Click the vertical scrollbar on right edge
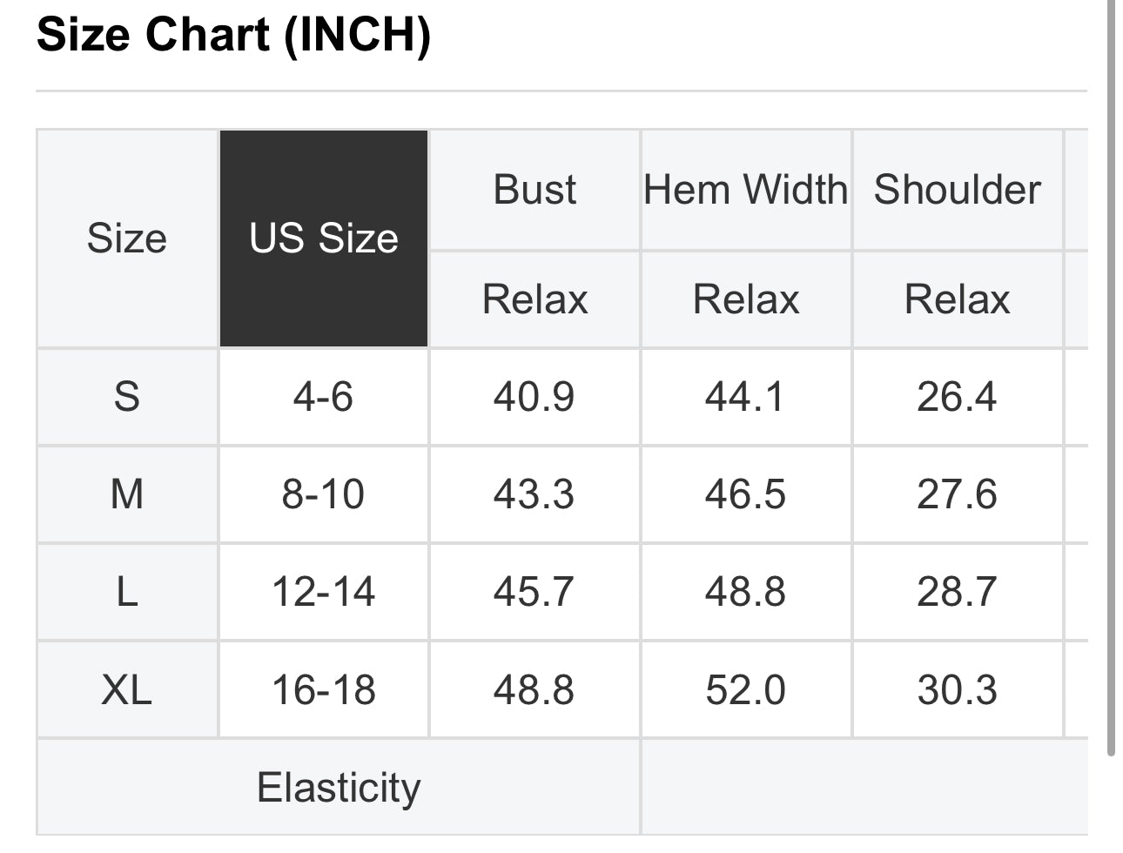 (1111, 374)
